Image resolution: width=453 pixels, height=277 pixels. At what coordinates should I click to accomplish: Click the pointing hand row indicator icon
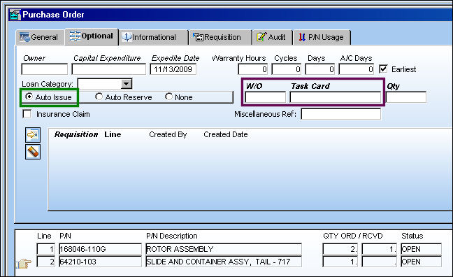tap(23, 264)
